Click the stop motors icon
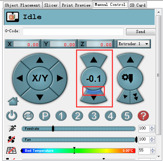The width and height of the screenshot is (163, 161). tap(28, 116)
